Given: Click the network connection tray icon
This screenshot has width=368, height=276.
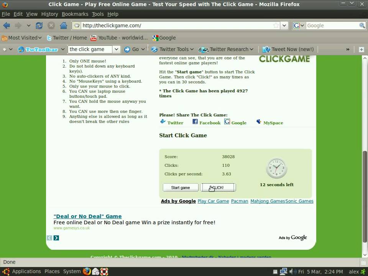Looking at the screenshot, I should (284, 271).
